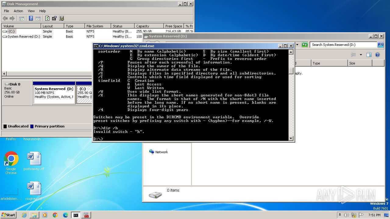The width and height of the screenshot is (390, 219).
Task: Toggle the console tree pane icon in Disk Management
Action: pyautogui.click(x=22, y=19)
